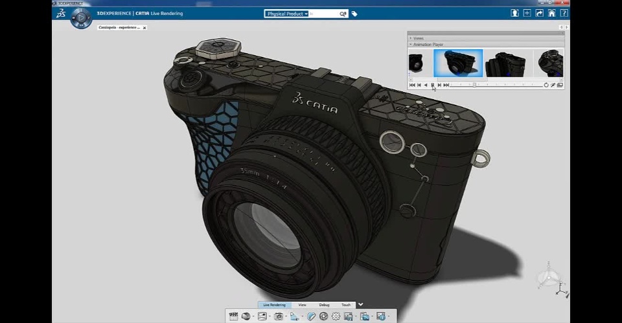The height and width of the screenshot is (323, 622).
Task: Click the blue sticker icon
Action: [x=312, y=316]
